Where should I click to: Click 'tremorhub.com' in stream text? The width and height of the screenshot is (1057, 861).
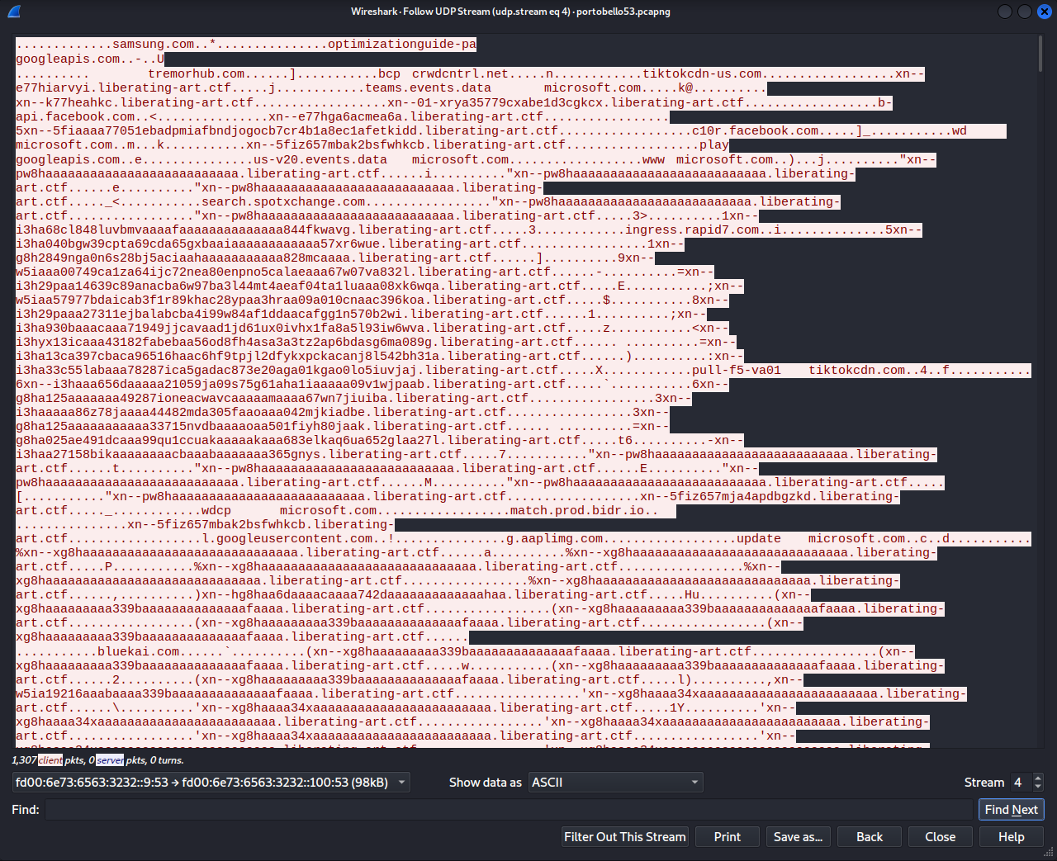[197, 73]
